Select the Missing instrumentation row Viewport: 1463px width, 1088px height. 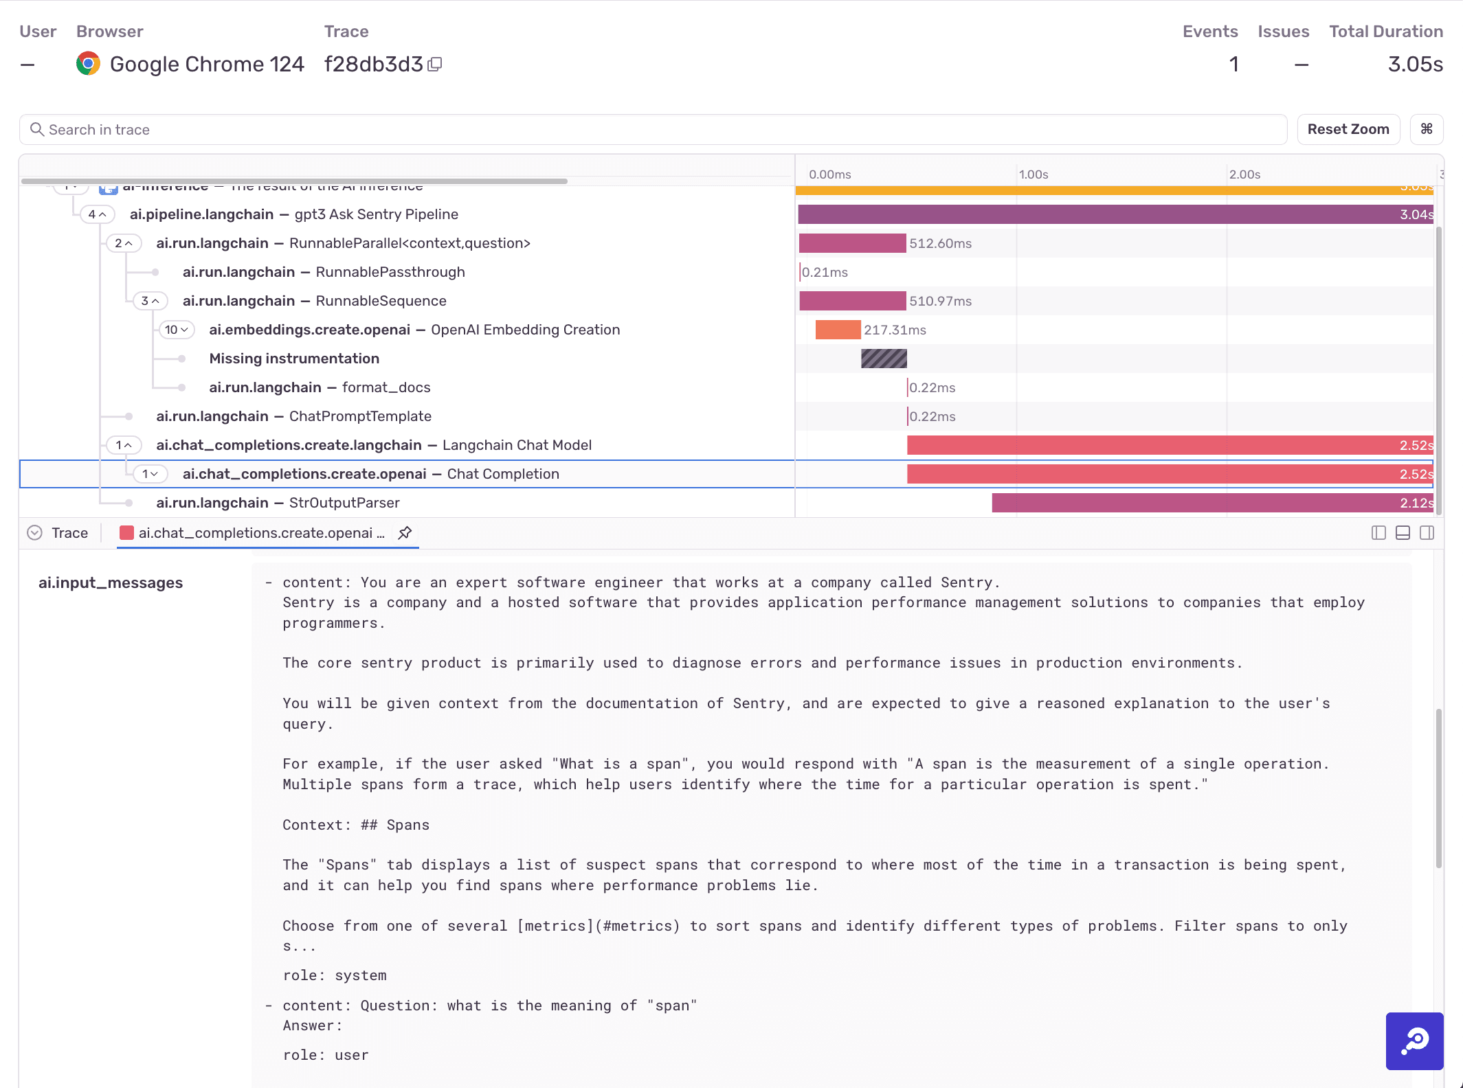point(294,358)
